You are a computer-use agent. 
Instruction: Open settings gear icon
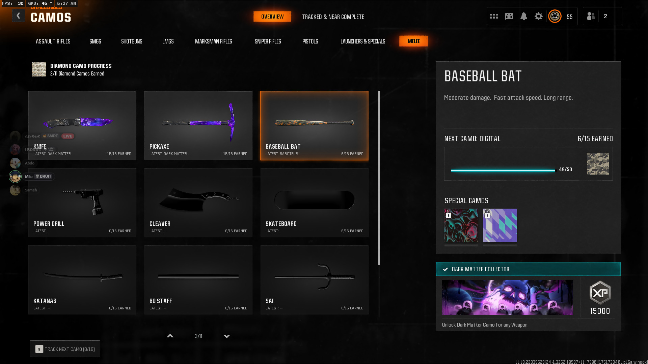539,16
